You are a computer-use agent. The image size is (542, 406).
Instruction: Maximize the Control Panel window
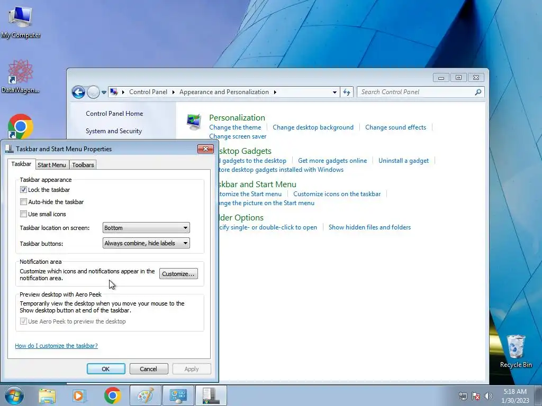(458, 78)
